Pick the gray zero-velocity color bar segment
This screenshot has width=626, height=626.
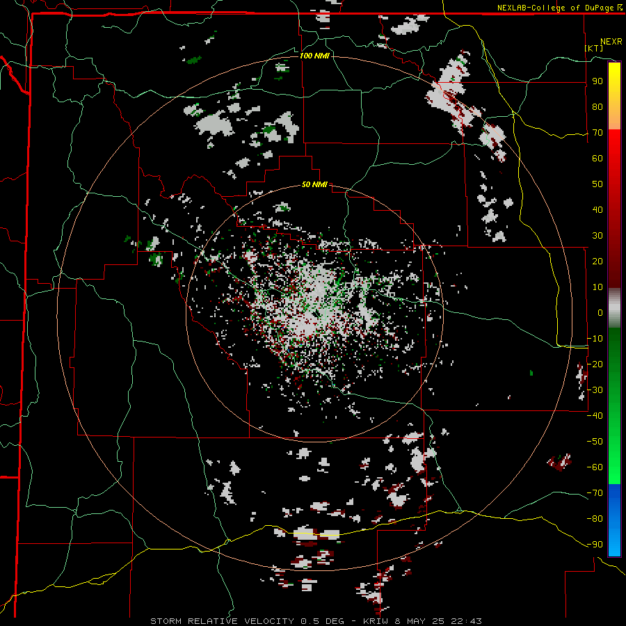coord(614,307)
